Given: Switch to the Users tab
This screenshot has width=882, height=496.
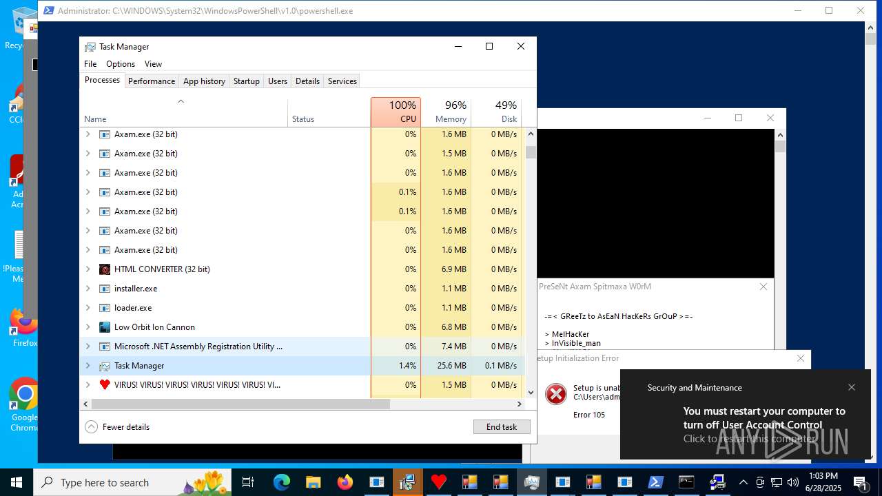Looking at the screenshot, I should (x=278, y=81).
